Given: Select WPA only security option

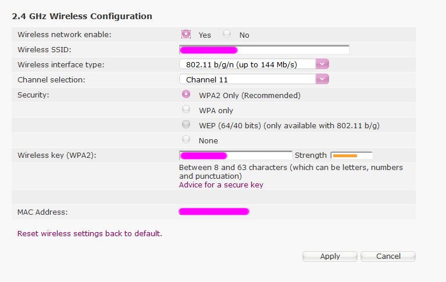Looking at the screenshot, I should click(186, 110).
